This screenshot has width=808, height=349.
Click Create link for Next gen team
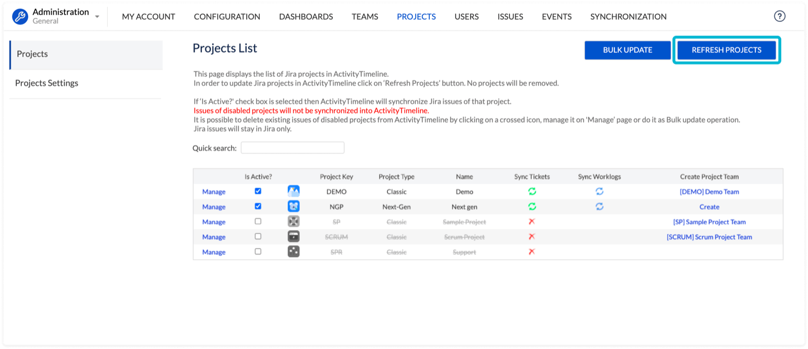[x=709, y=207]
